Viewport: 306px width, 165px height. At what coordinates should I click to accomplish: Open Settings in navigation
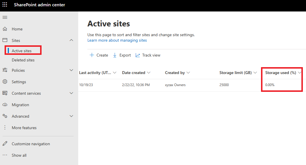19,82
